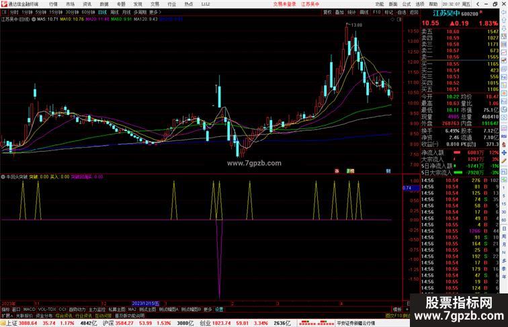This screenshot has width=508, height=327.
Task: Select the VOL-TDX indicator tab
Action: pos(47,310)
